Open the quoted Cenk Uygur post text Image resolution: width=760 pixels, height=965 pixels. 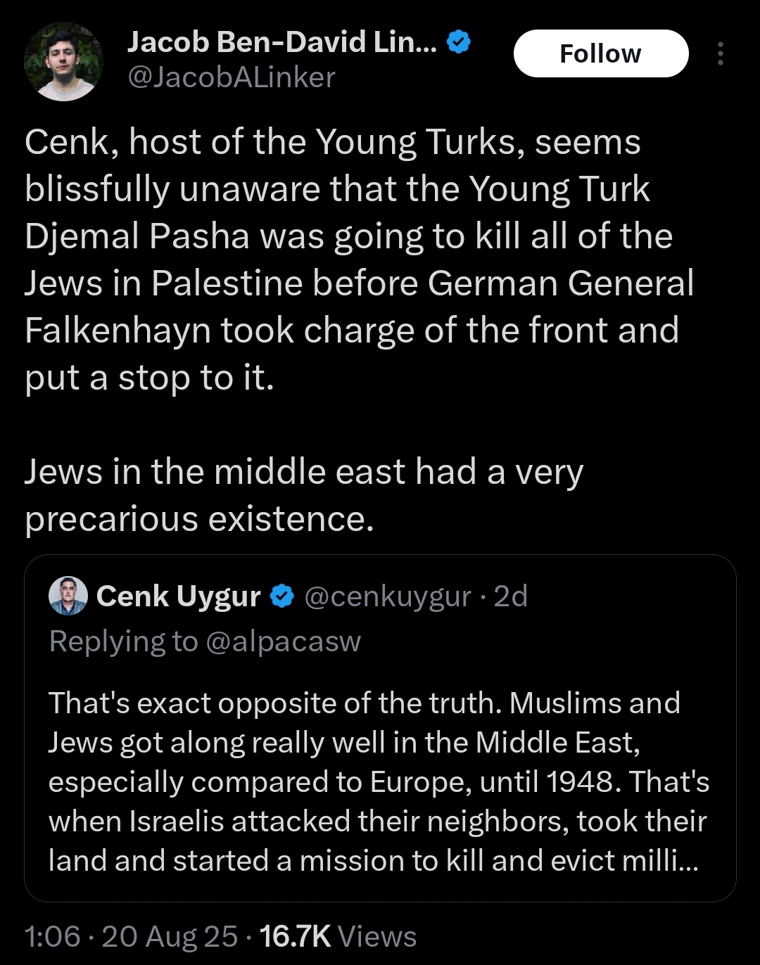[379, 781]
